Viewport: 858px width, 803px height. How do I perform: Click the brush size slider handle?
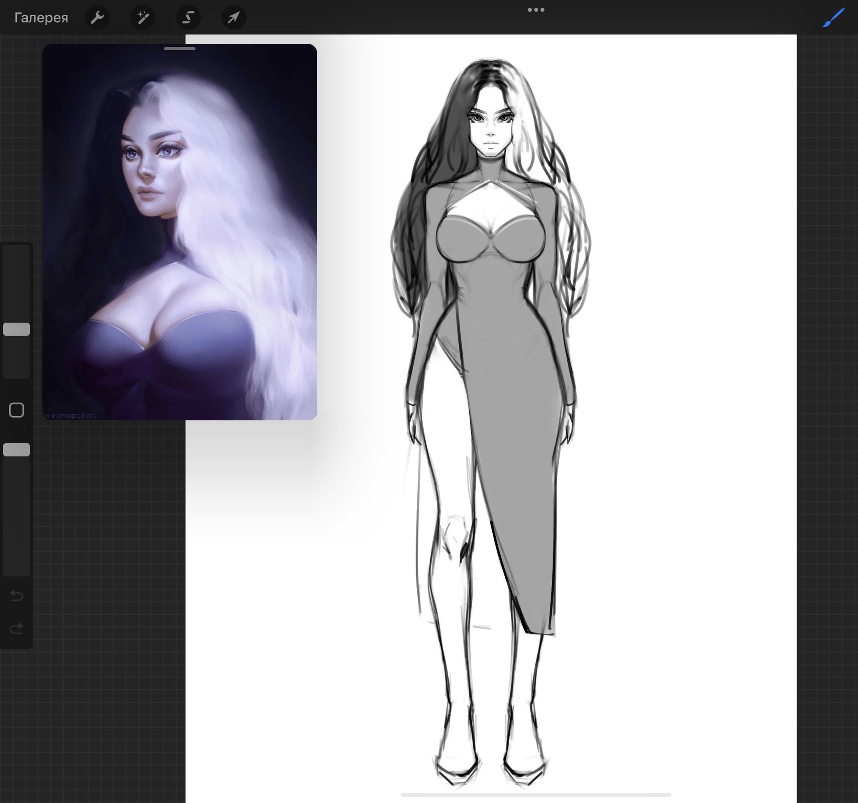[x=16, y=329]
